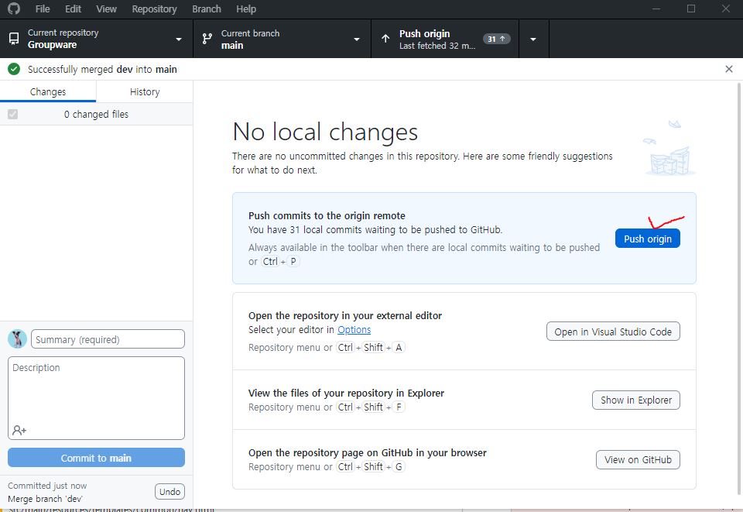Image resolution: width=743 pixels, height=512 pixels.
Task: Click the Commit to main button
Action: (x=96, y=458)
